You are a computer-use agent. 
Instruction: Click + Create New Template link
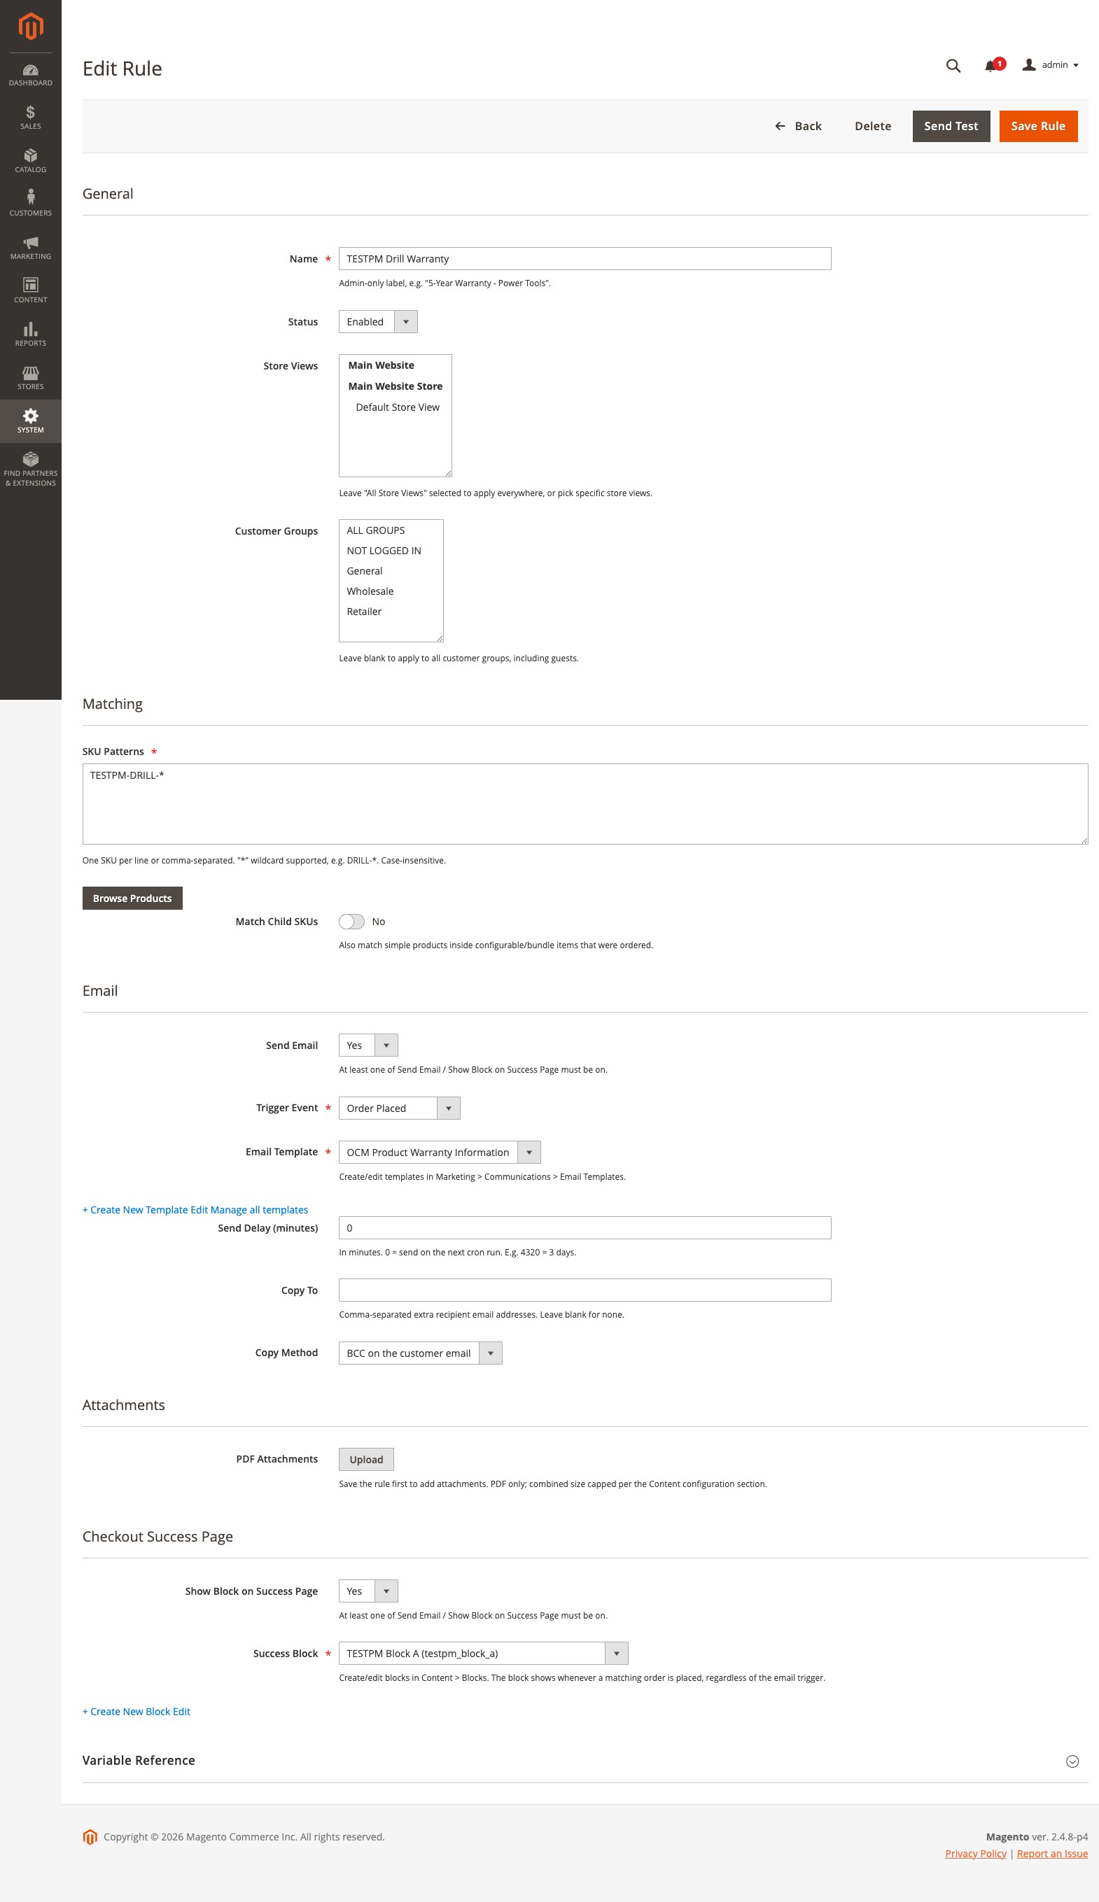click(x=135, y=1209)
